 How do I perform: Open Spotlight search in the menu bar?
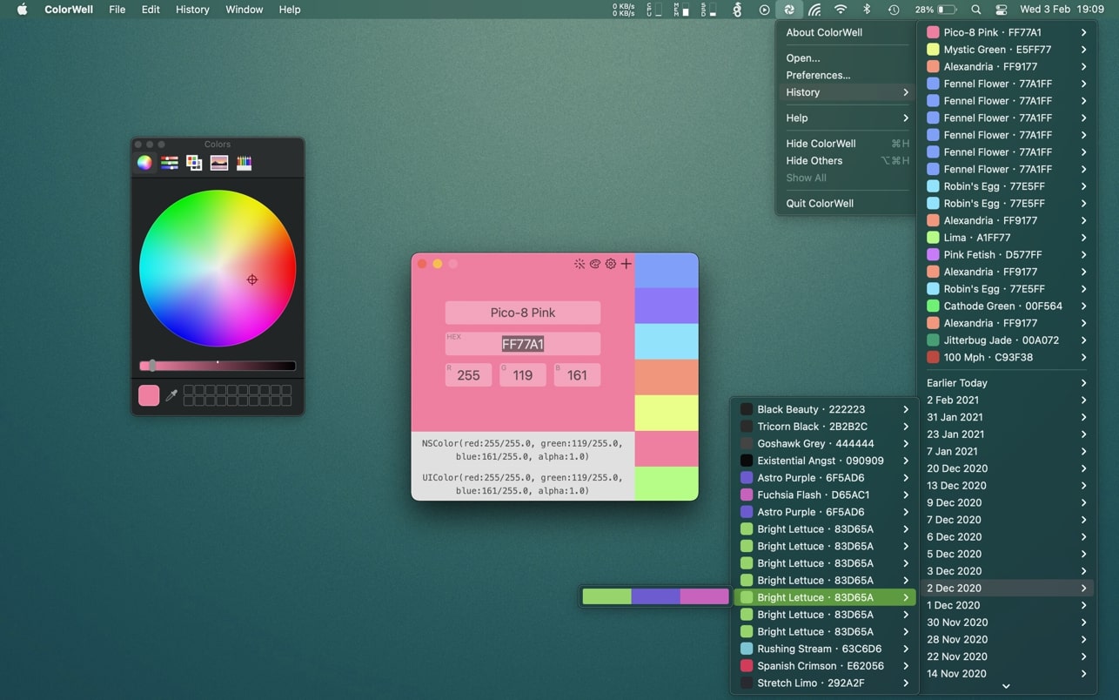(x=975, y=10)
